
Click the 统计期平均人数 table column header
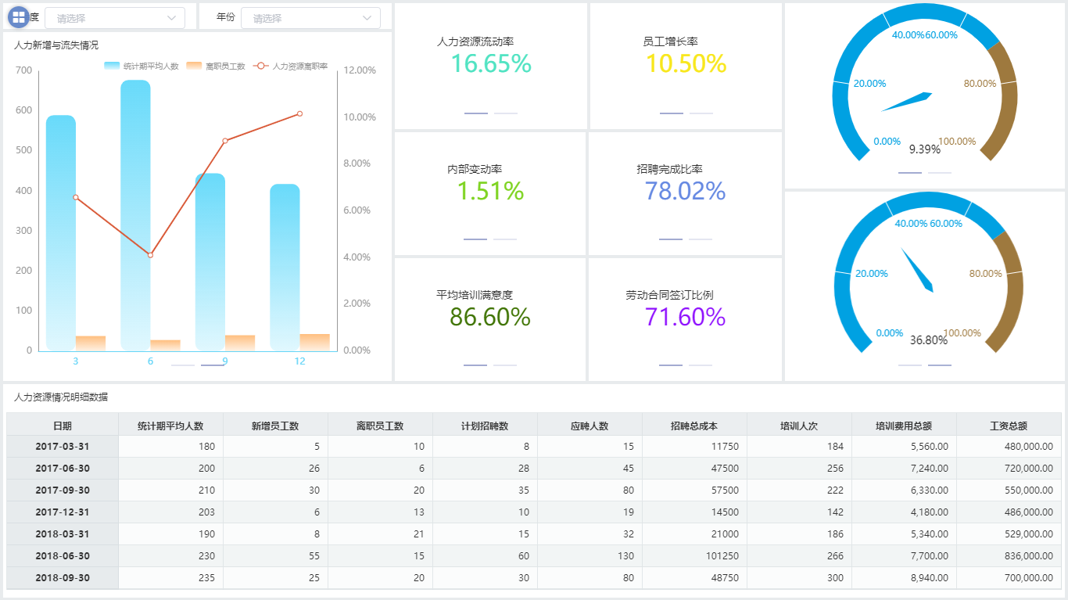(170, 426)
